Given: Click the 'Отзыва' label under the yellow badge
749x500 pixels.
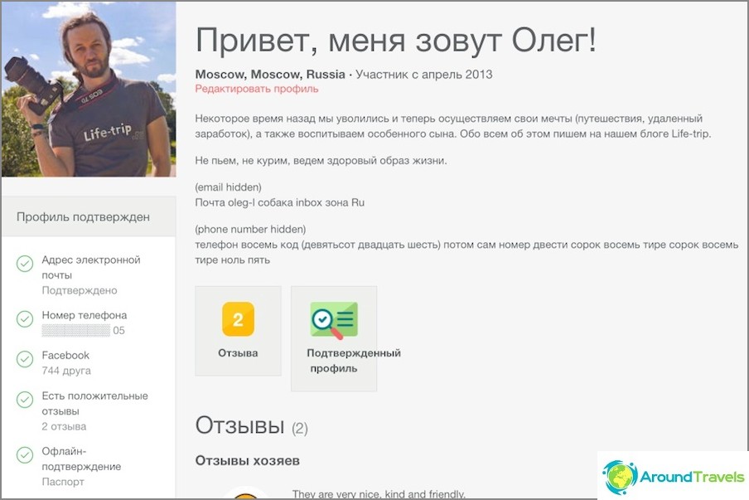Looking at the screenshot, I should click(x=238, y=353).
